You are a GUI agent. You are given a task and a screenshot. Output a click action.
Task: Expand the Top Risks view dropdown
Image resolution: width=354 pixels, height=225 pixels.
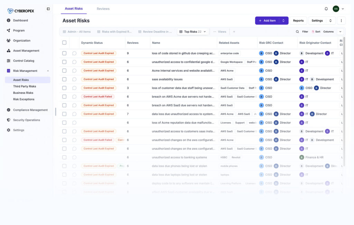click(205, 31)
